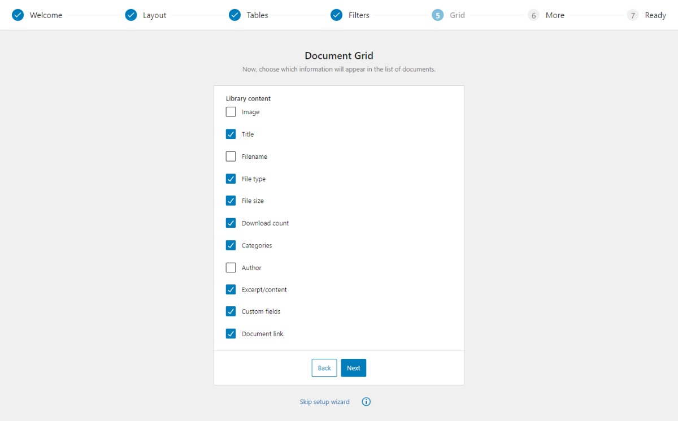Viewport: 678px width, 421px height.
Task: Uncheck the Excerpt/content checkbox
Action: [231, 289]
